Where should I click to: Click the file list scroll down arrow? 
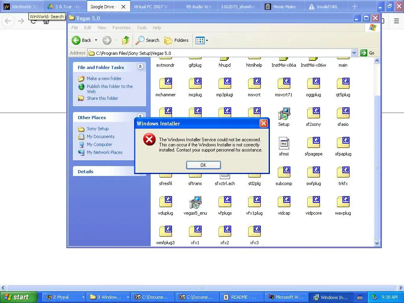click(x=377, y=243)
